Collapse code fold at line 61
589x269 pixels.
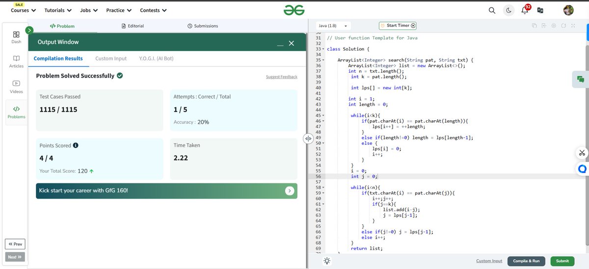pos(323,204)
